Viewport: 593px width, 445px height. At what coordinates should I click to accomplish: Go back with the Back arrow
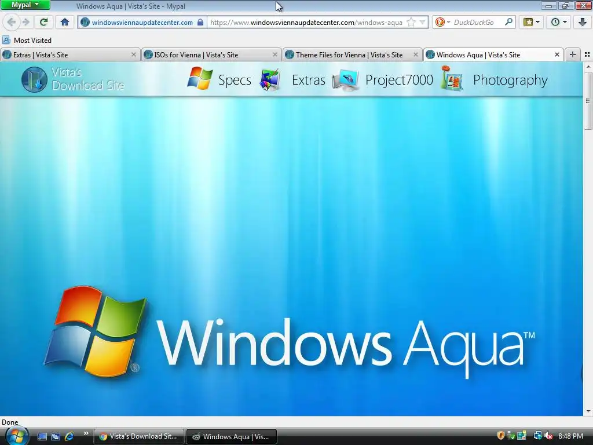(x=12, y=23)
